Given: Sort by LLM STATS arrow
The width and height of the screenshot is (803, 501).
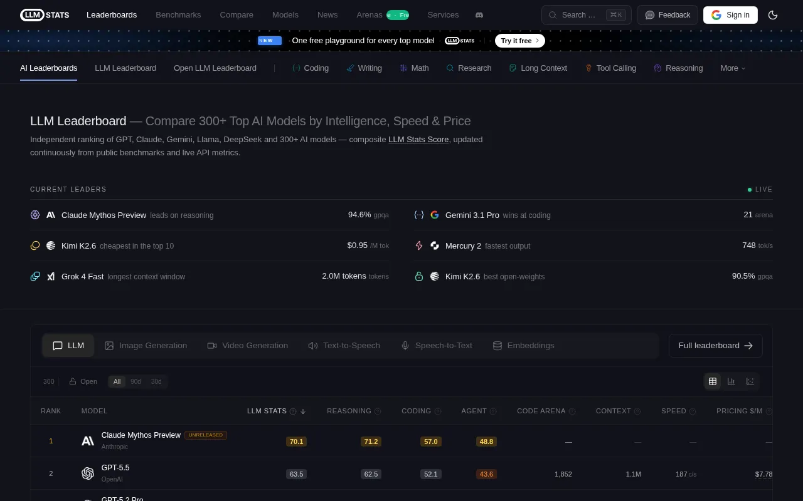Looking at the screenshot, I should (303, 411).
